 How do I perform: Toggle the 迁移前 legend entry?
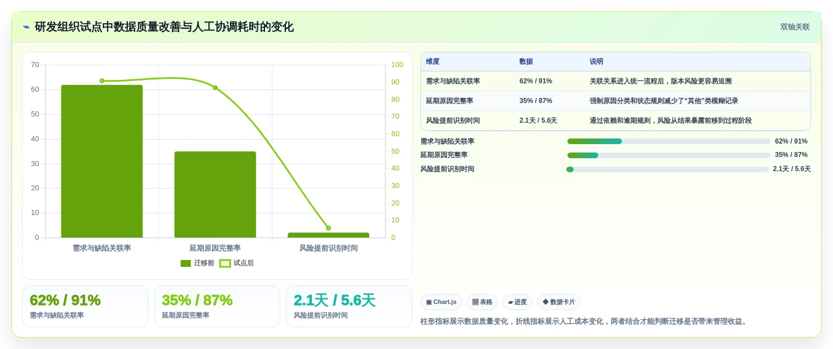coord(198,263)
